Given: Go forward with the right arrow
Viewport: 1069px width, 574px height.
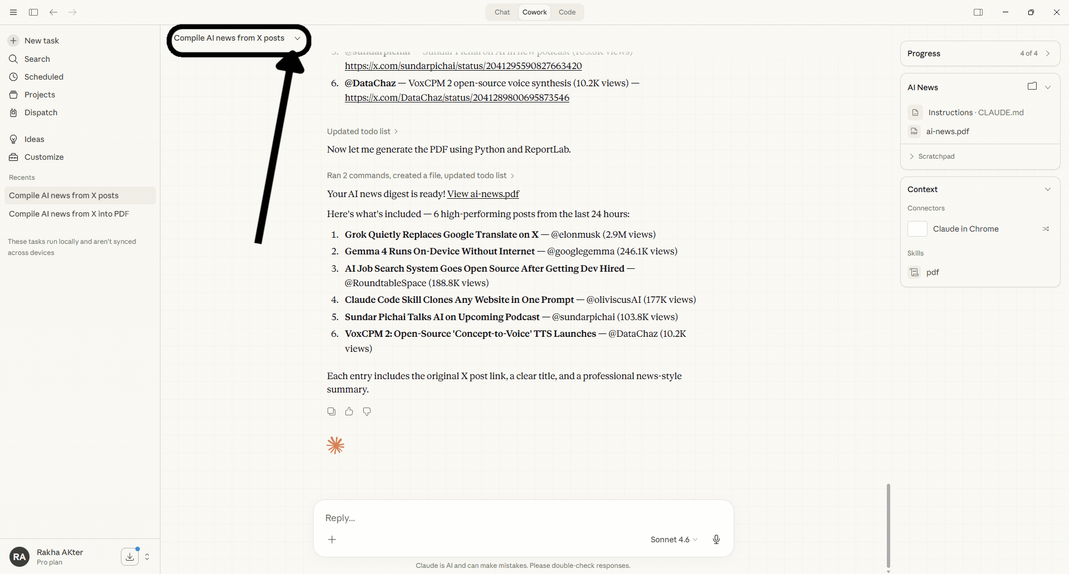Looking at the screenshot, I should (x=72, y=12).
